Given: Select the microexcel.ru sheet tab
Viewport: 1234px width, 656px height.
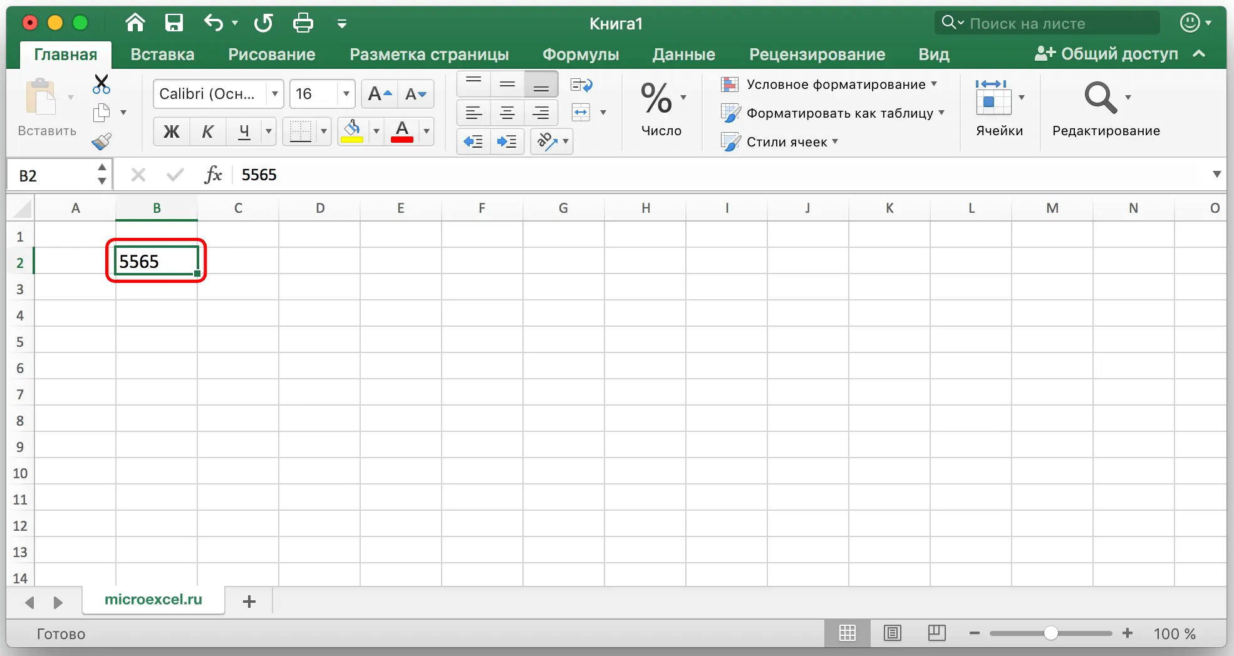Looking at the screenshot, I should point(153,600).
